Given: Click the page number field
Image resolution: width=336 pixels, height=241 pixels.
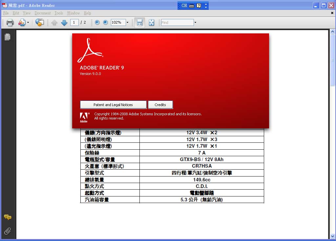Looking at the screenshot, I should click(74, 22).
